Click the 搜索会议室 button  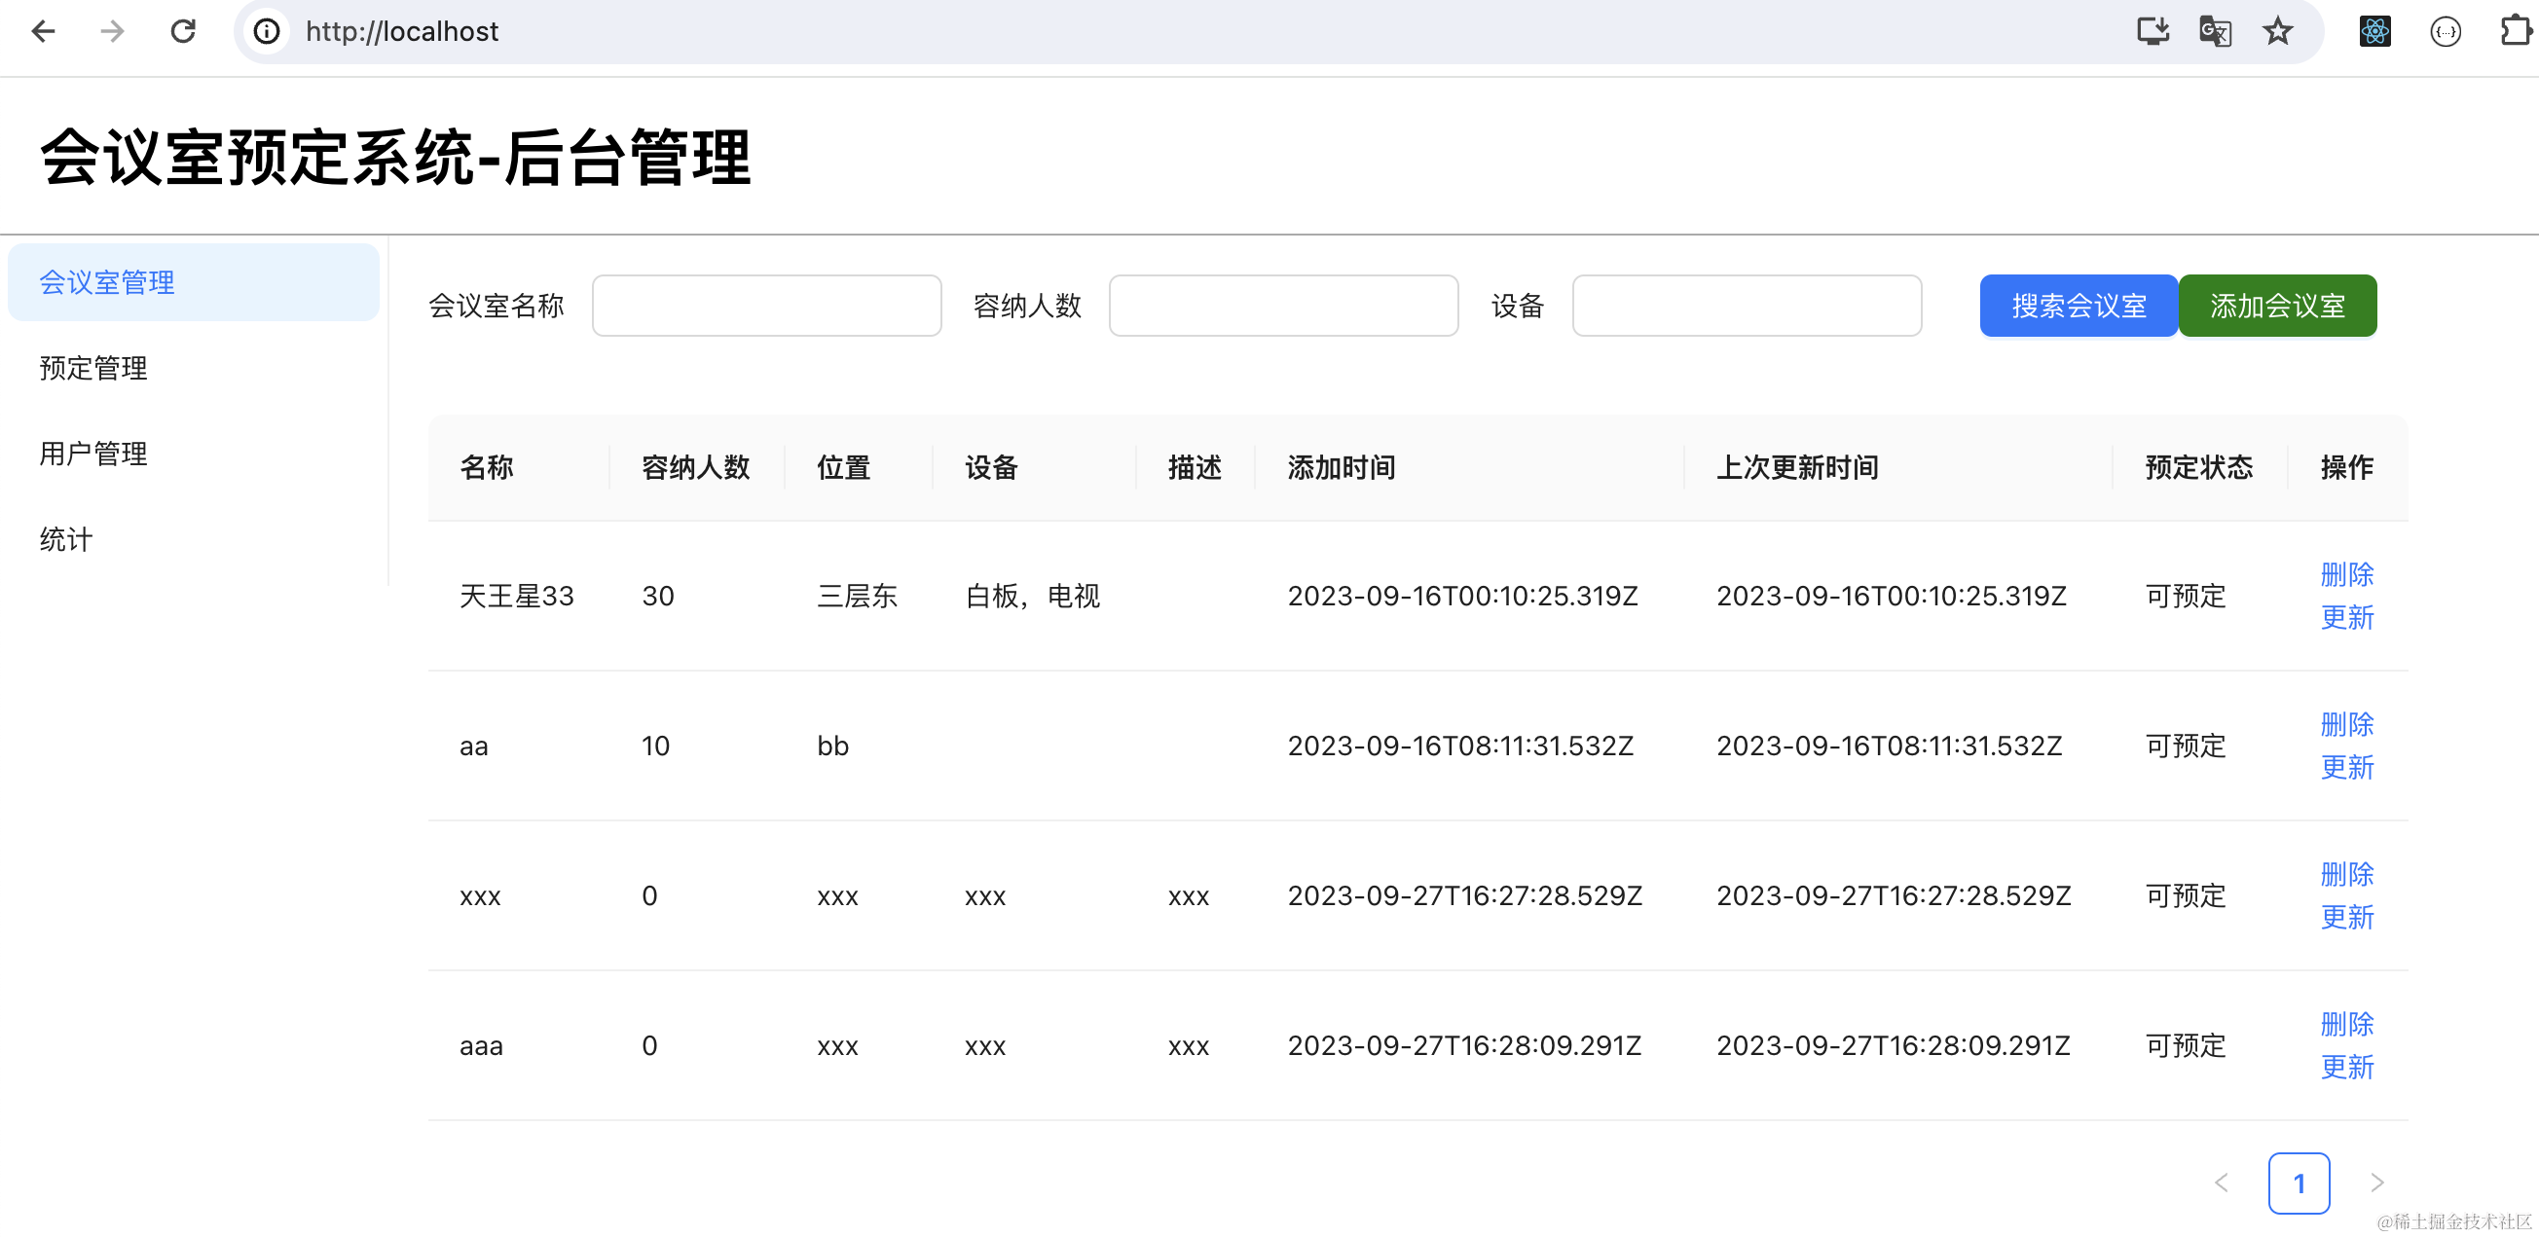(2078, 306)
